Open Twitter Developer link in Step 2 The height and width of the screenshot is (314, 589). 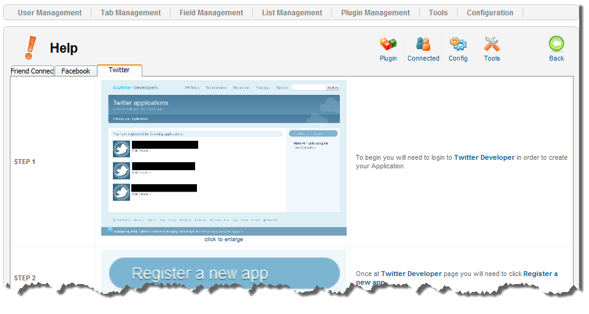pos(411,274)
